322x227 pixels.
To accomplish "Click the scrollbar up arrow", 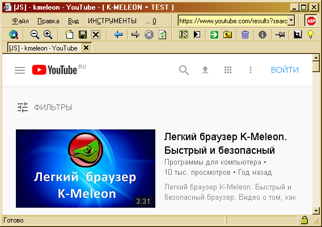I will tap(316, 57).
